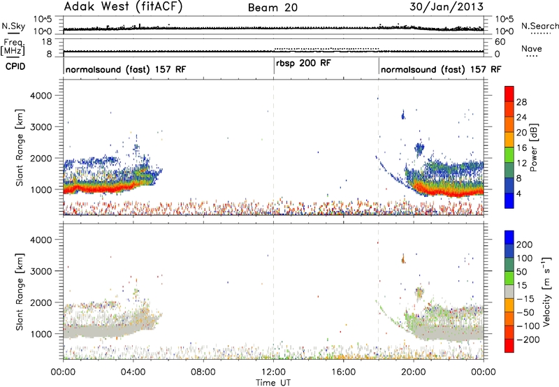This screenshot has height=387, width=559.
Task: Click the red top segment of the Power colorbar
Action: (509, 94)
